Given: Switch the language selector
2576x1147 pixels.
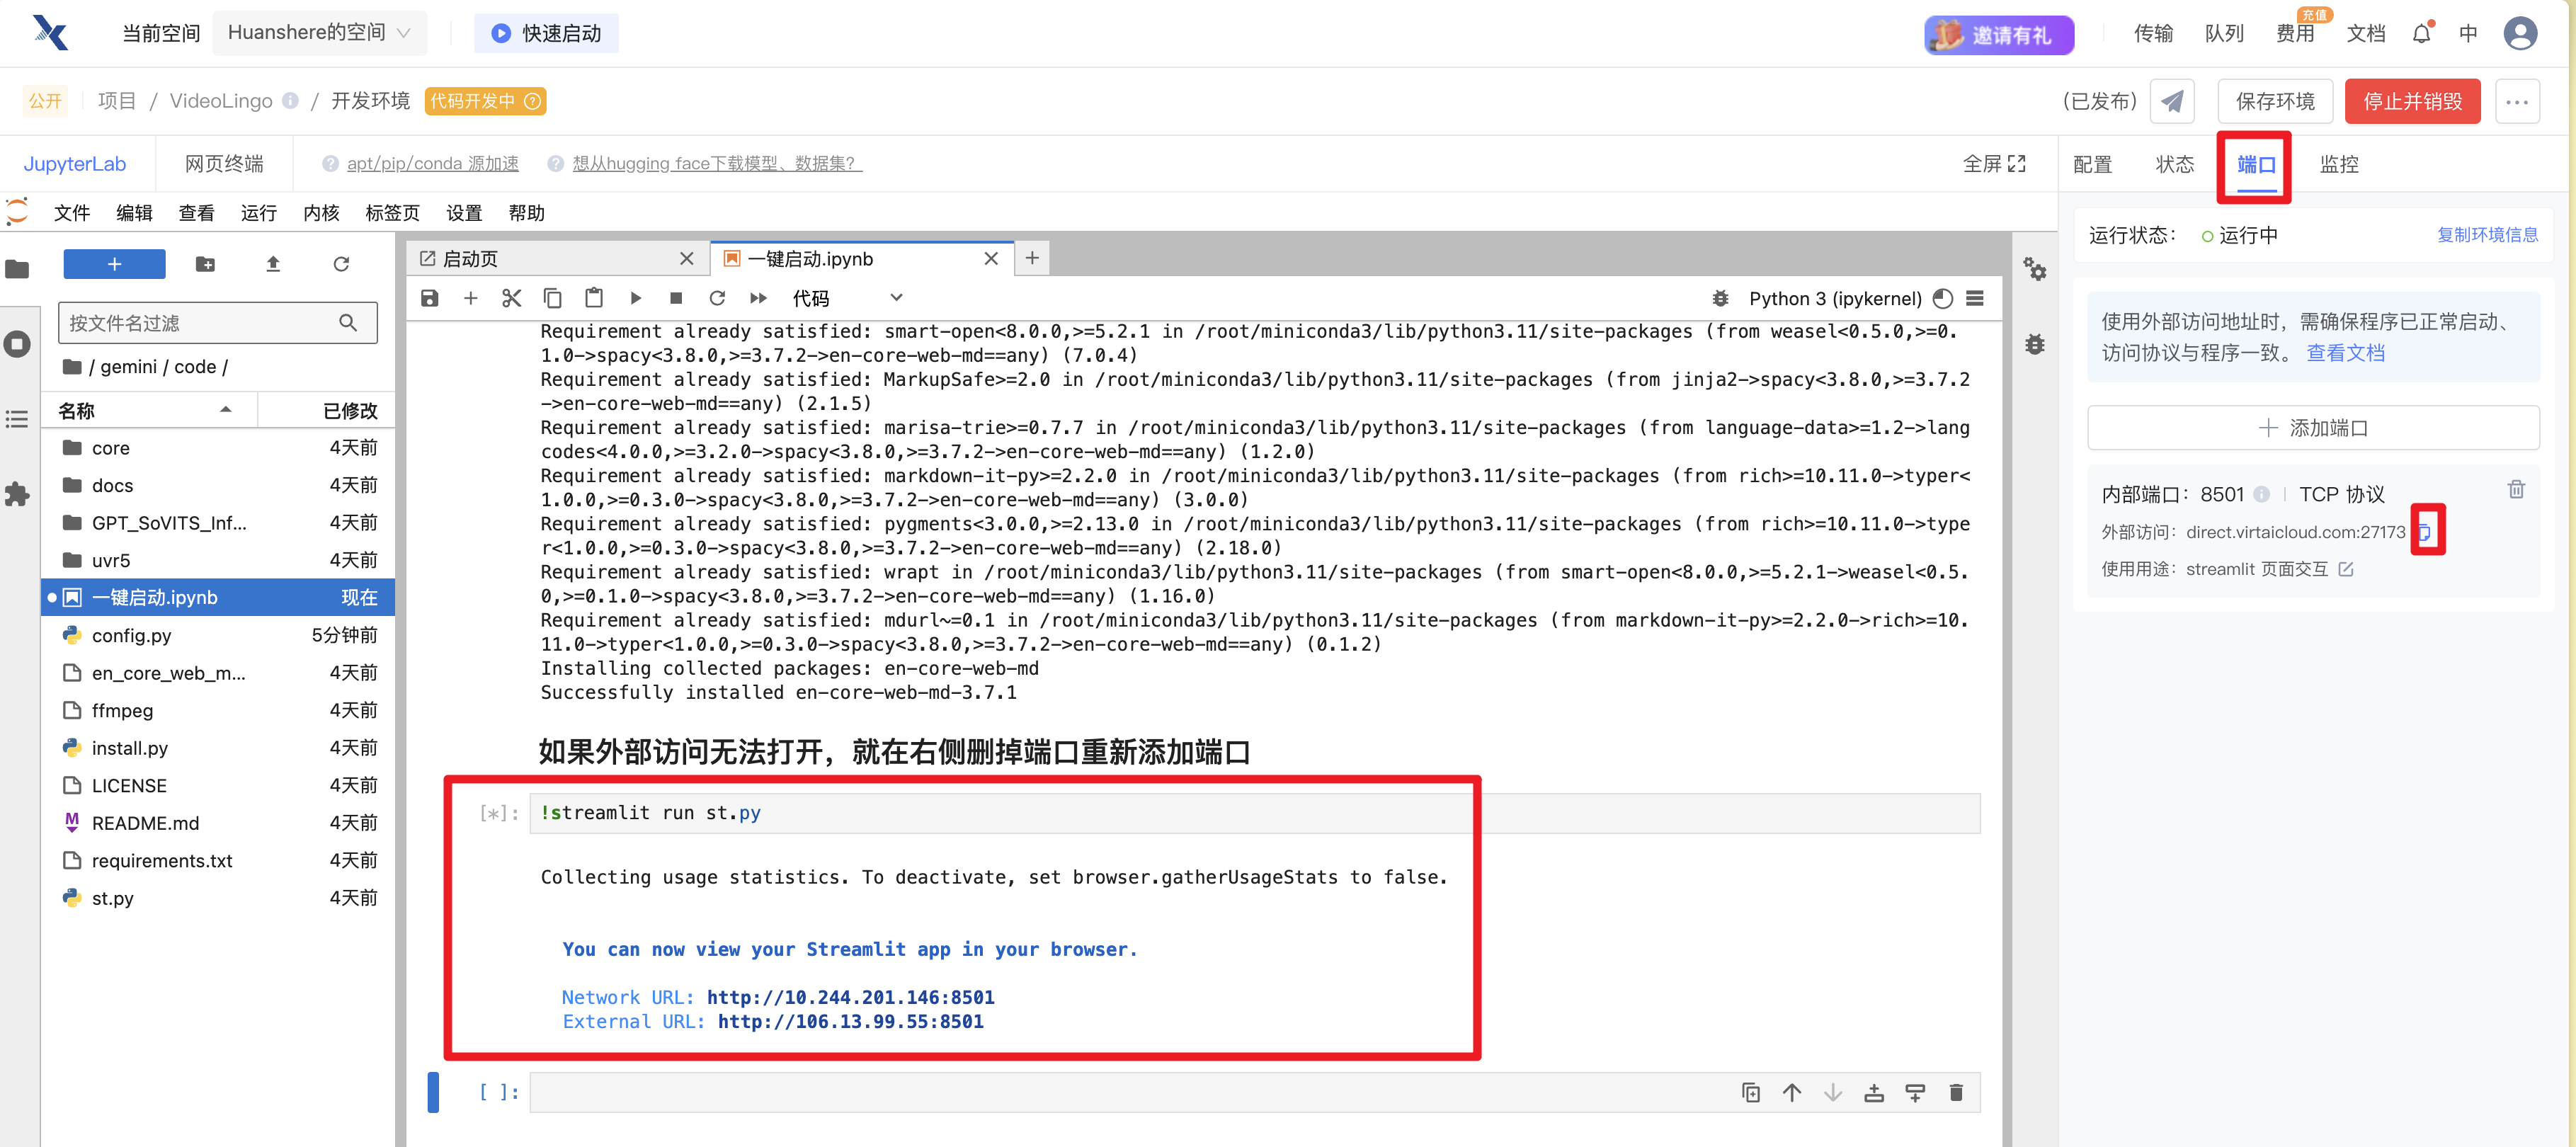Looking at the screenshot, I should (2467, 34).
